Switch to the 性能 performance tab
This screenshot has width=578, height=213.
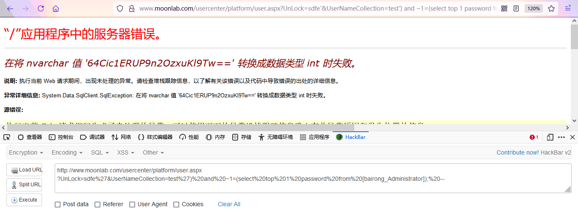[x=189, y=137]
